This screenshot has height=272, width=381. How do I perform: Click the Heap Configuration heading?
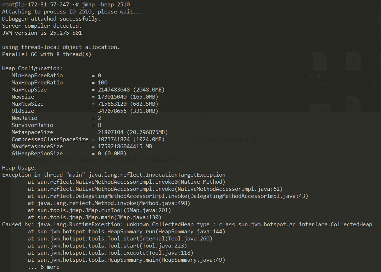(32, 68)
